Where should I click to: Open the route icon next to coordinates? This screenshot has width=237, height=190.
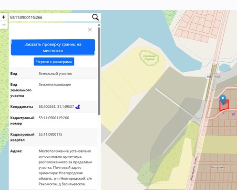click(78, 107)
